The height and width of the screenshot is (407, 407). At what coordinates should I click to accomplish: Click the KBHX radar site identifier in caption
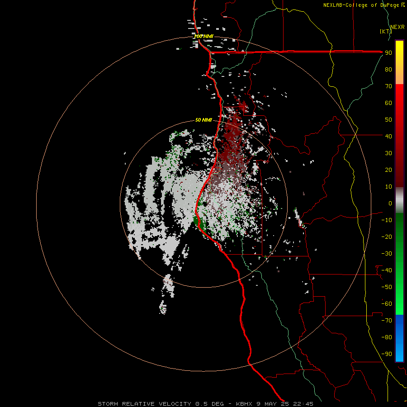pos(244,404)
